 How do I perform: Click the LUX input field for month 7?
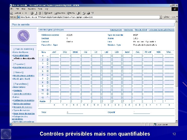click(117, 79)
